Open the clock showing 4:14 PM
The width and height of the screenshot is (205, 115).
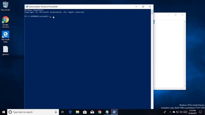[193, 112]
